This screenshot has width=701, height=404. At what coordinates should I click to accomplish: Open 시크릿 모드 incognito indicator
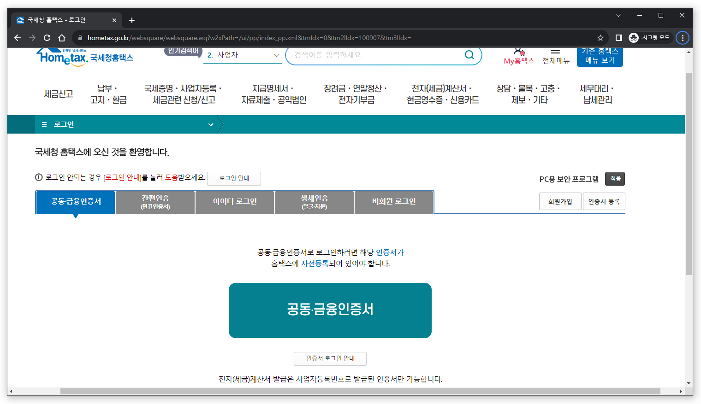click(649, 38)
